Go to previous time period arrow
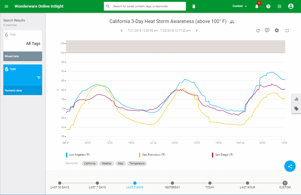This screenshot has height=195, width=301. click(122, 31)
